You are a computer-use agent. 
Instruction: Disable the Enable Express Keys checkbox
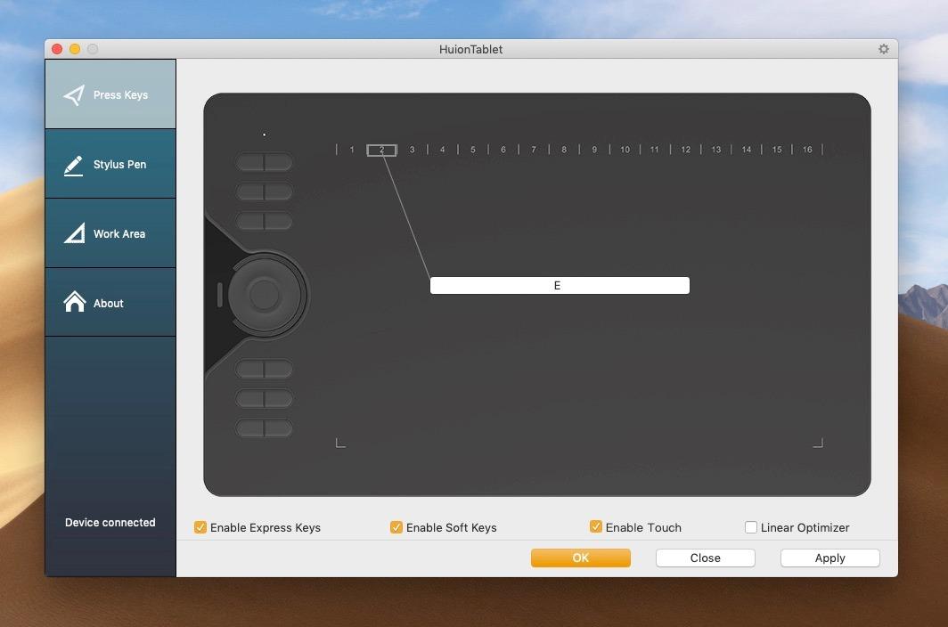coord(200,527)
